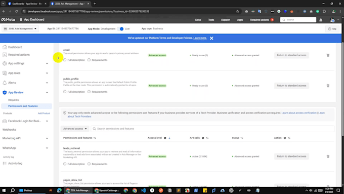Open Learn more link in banner

[200, 38]
